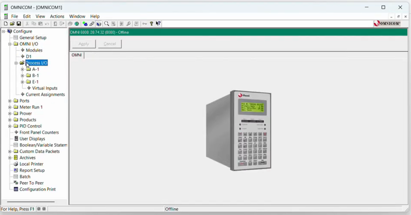This screenshot has width=411, height=215.
Task: Click the What's This pointer help icon
Action: click(x=158, y=24)
